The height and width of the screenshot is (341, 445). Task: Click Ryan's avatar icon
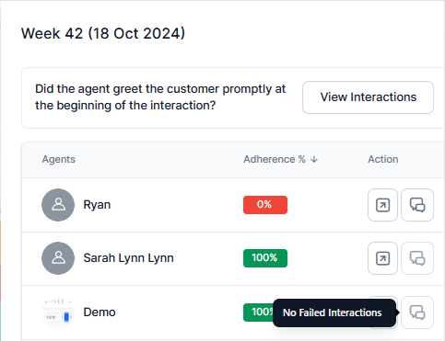tap(58, 205)
